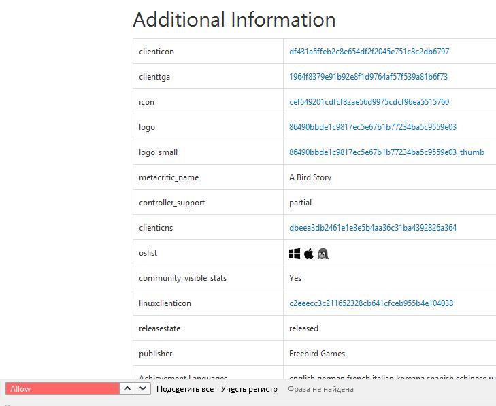Click the 'clienticns' key cell
The width and height of the screenshot is (496, 406).
pos(208,227)
